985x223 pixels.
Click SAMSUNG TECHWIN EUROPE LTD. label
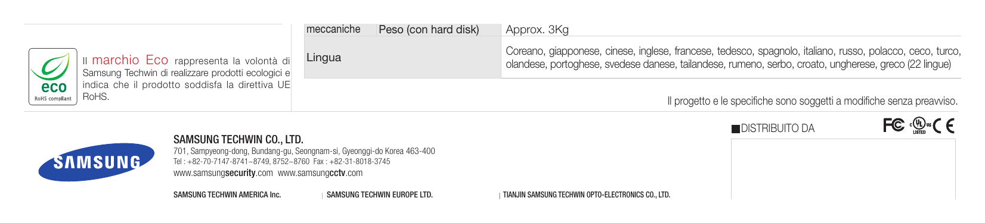(380, 194)
